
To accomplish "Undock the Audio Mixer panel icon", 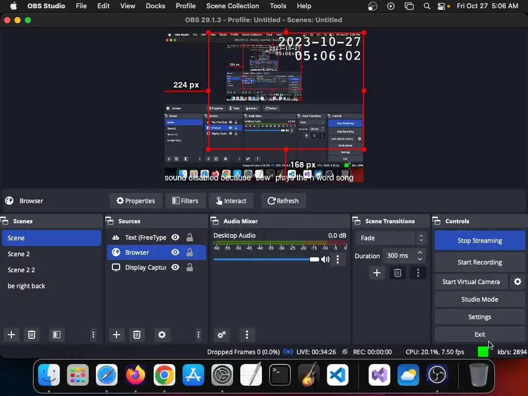I will [214, 221].
